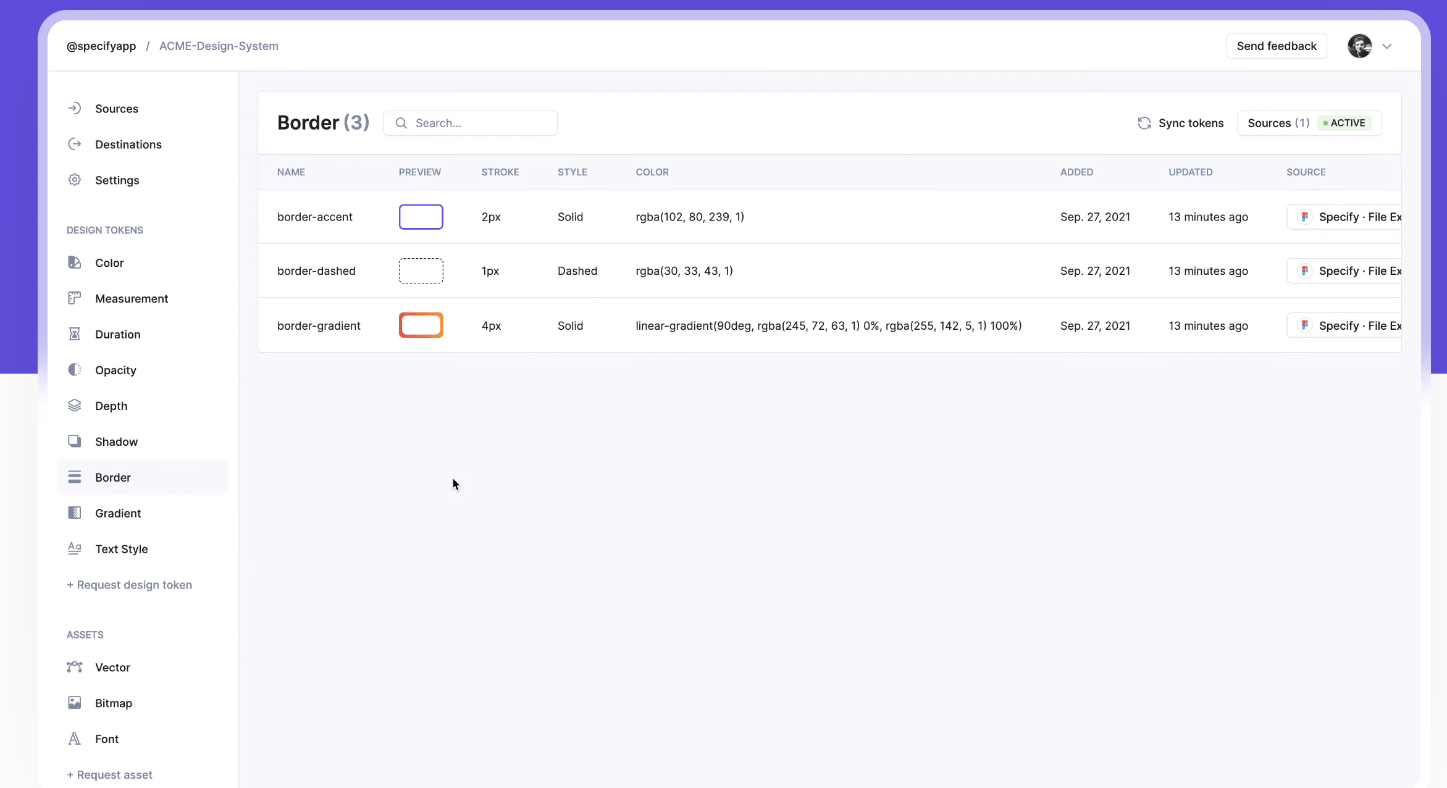Viewport: 1447px width, 788px height.
Task: Click the user avatar picture
Action: [1359, 46]
